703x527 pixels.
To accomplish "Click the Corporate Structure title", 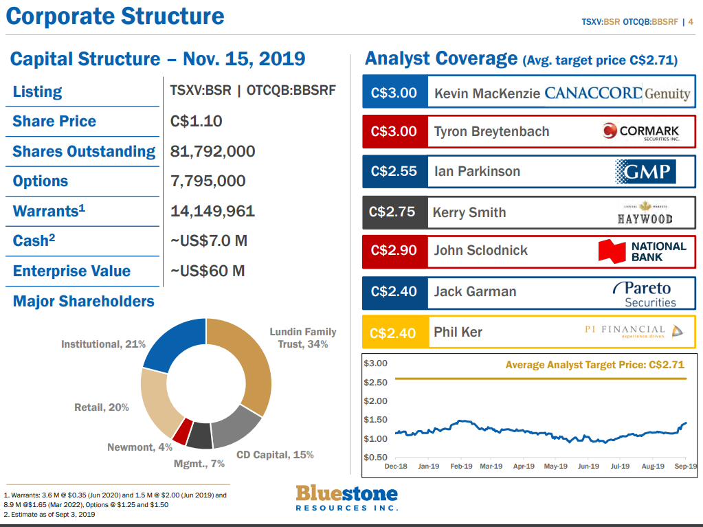I will click(115, 16).
